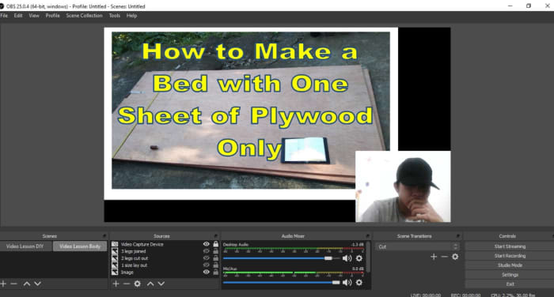Remove selected scene with minus icon
Screen dimensions: 554x297
(x=13, y=284)
